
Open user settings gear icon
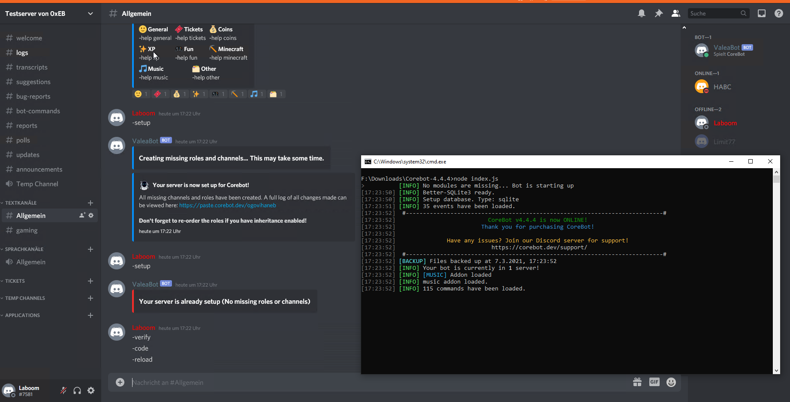91,390
